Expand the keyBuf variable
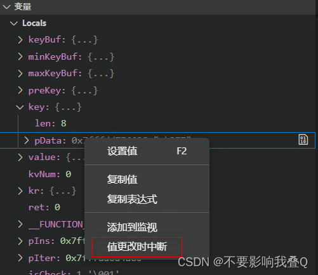This screenshot has height=275, width=318. (x=20, y=39)
